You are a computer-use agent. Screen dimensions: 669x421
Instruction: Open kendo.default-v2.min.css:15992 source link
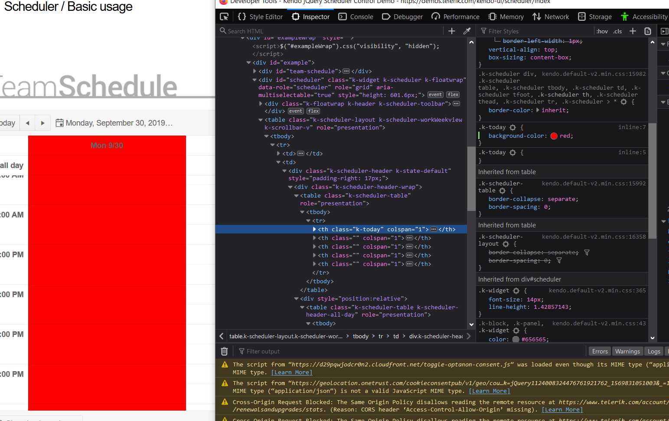coord(594,184)
